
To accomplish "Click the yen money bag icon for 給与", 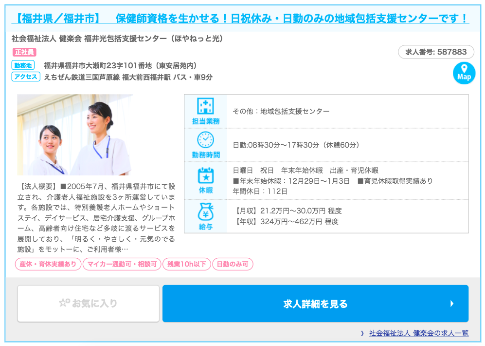I will (205, 212).
